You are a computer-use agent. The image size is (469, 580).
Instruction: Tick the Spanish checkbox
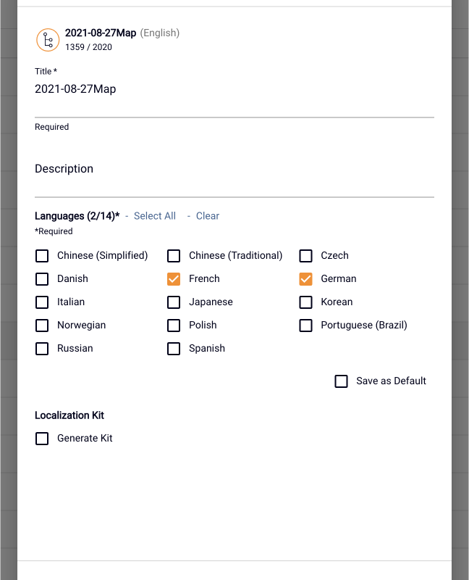coord(174,349)
